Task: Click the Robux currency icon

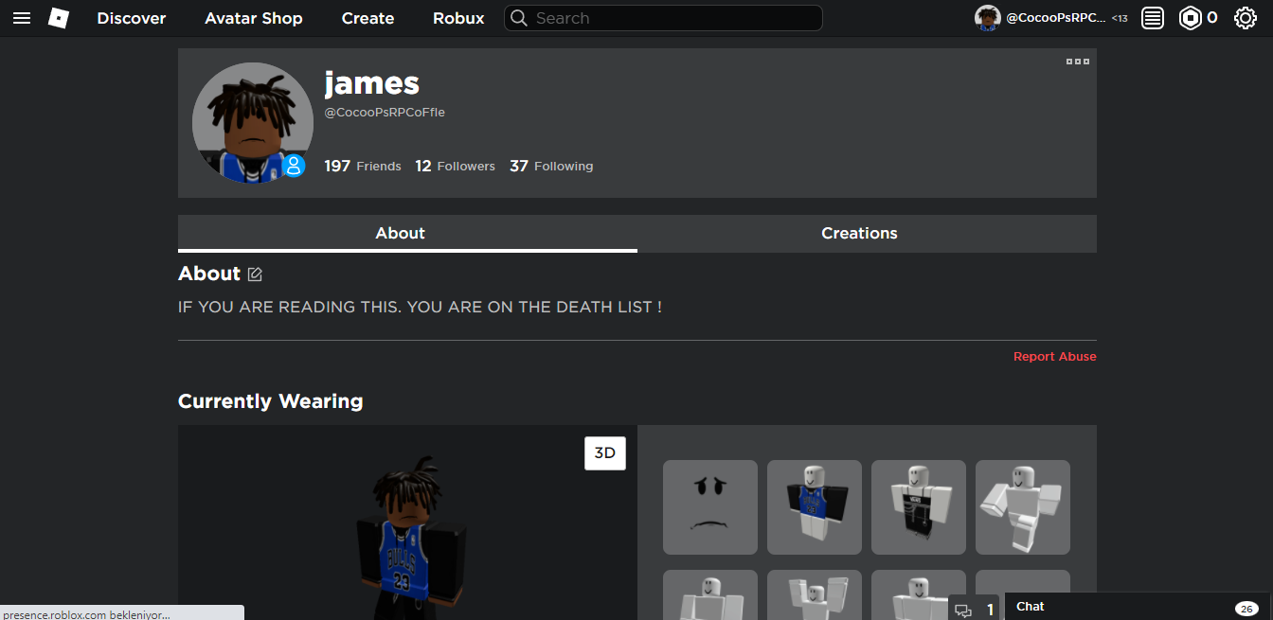Action: pos(1190,18)
